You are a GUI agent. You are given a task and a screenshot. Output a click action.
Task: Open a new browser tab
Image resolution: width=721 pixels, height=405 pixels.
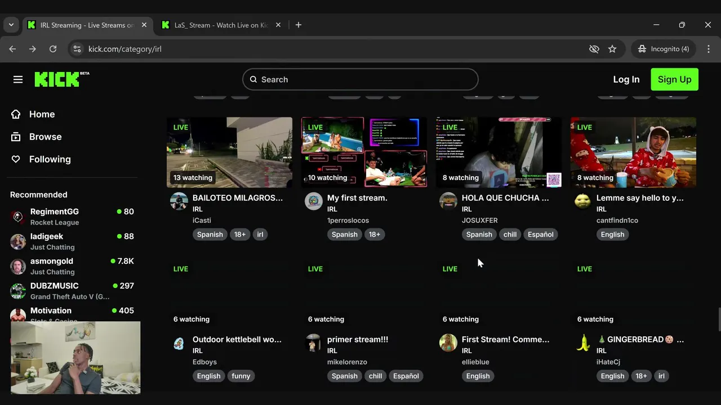pyautogui.click(x=299, y=25)
